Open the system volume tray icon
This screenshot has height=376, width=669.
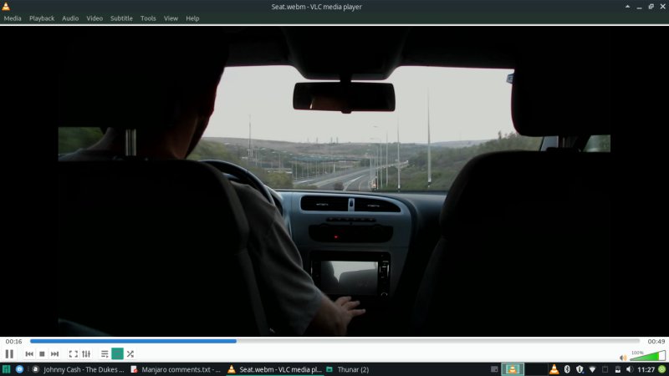pyautogui.click(x=630, y=369)
